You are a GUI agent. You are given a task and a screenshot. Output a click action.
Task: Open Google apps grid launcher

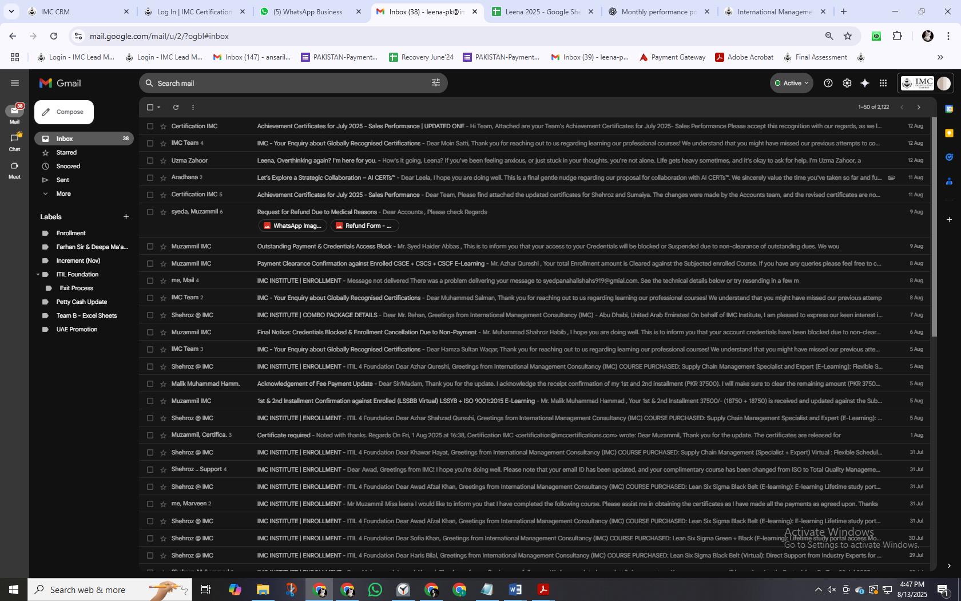[883, 83]
